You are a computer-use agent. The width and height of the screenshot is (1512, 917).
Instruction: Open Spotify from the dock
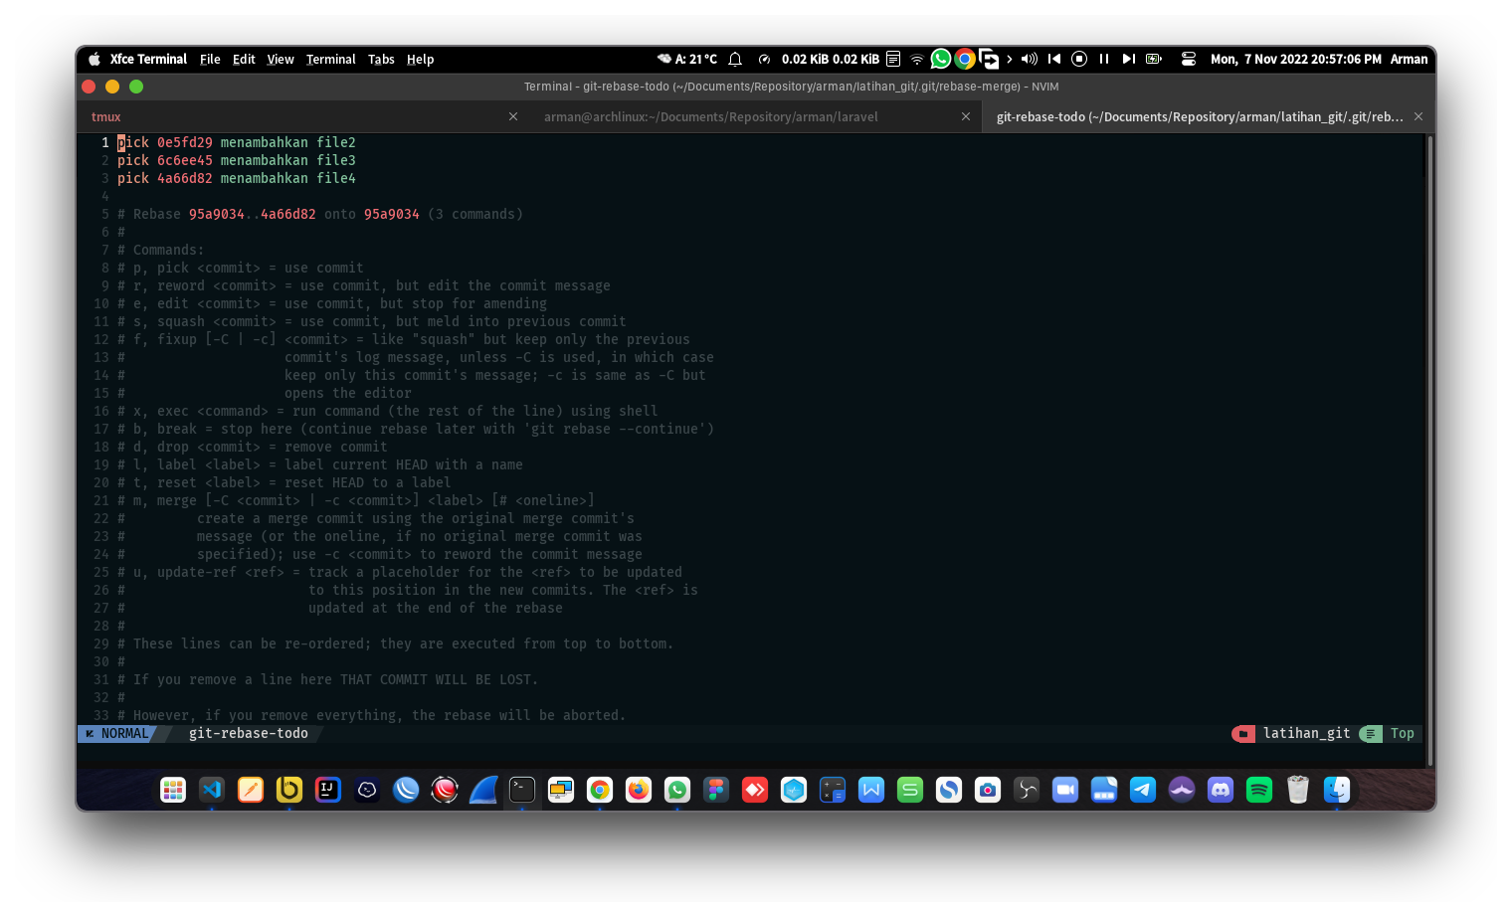point(1258,790)
